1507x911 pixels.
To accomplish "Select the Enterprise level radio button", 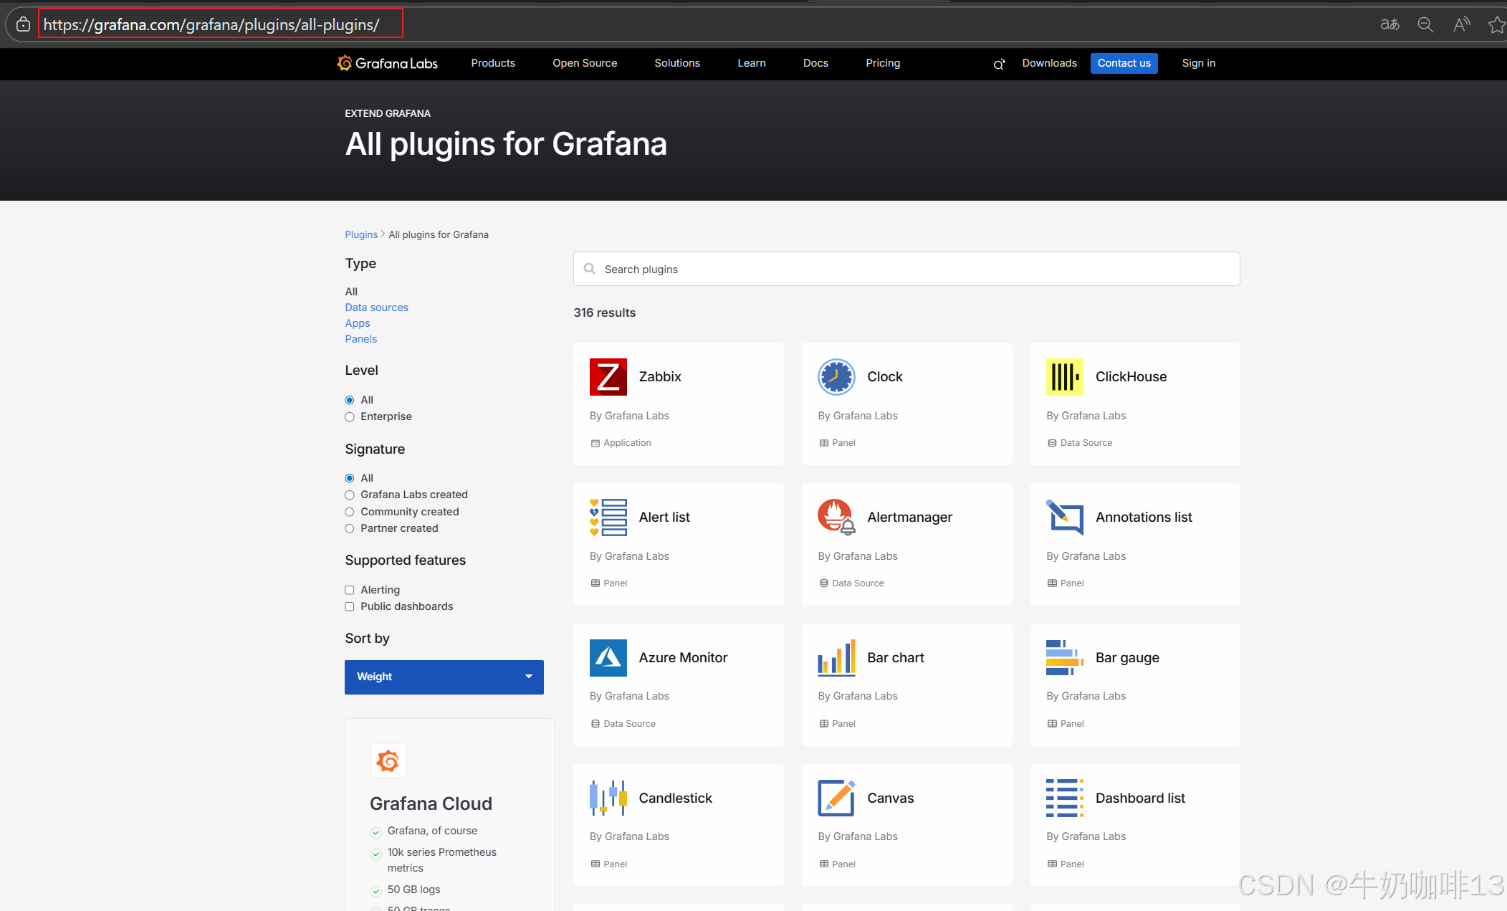I will 350,417.
